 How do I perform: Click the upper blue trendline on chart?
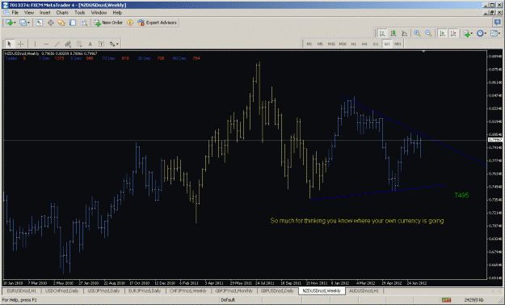point(414,130)
